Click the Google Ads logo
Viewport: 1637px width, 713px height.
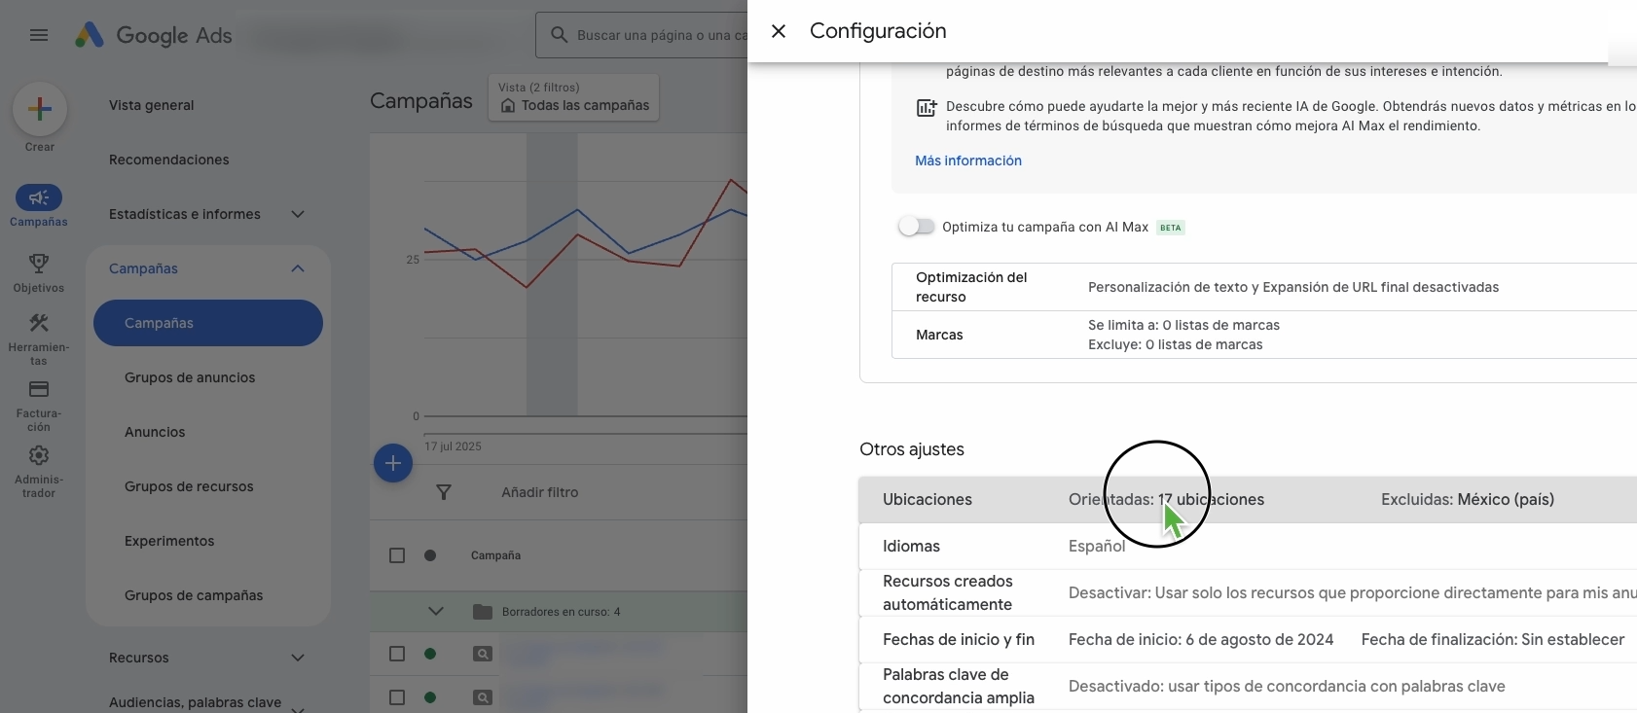coord(154,36)
